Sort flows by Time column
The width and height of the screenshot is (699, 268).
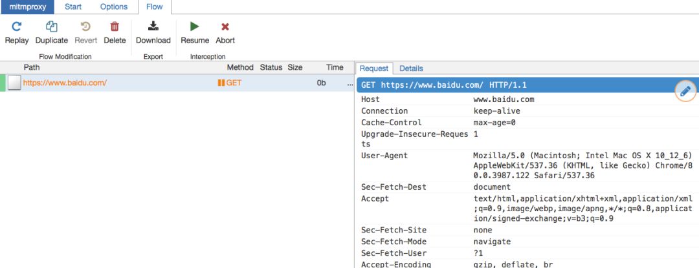[x=335, y=68]
